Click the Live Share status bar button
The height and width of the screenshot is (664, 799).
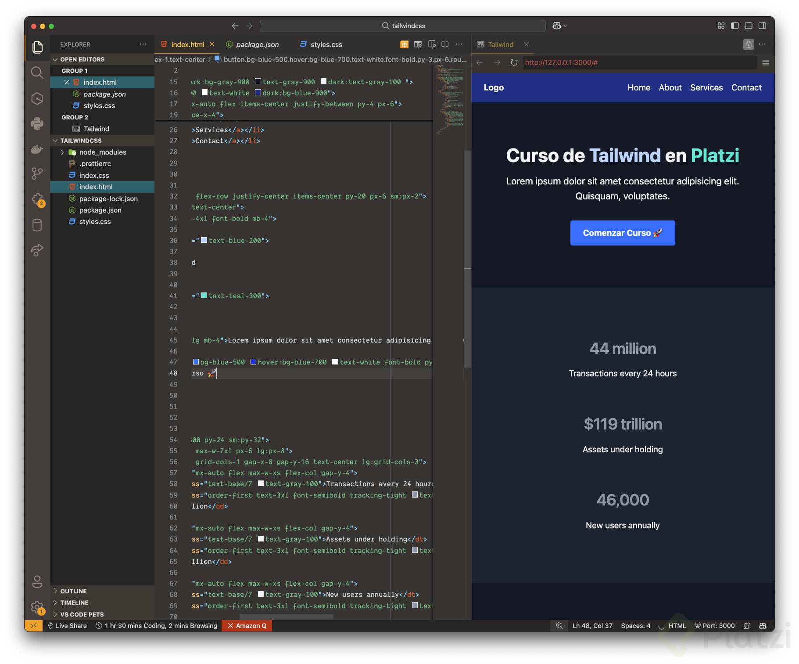(x=67, y=626)
